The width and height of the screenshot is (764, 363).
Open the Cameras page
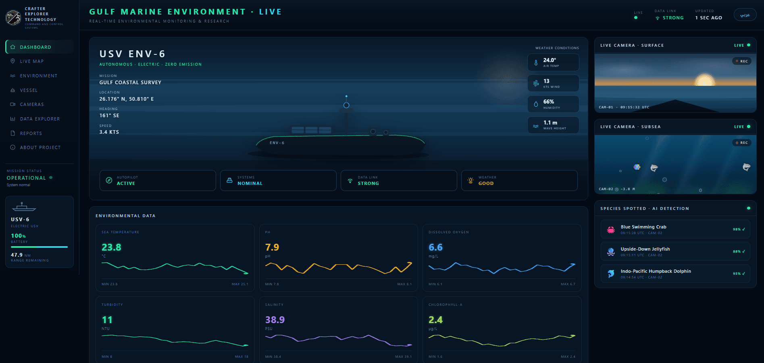(40, 104)
